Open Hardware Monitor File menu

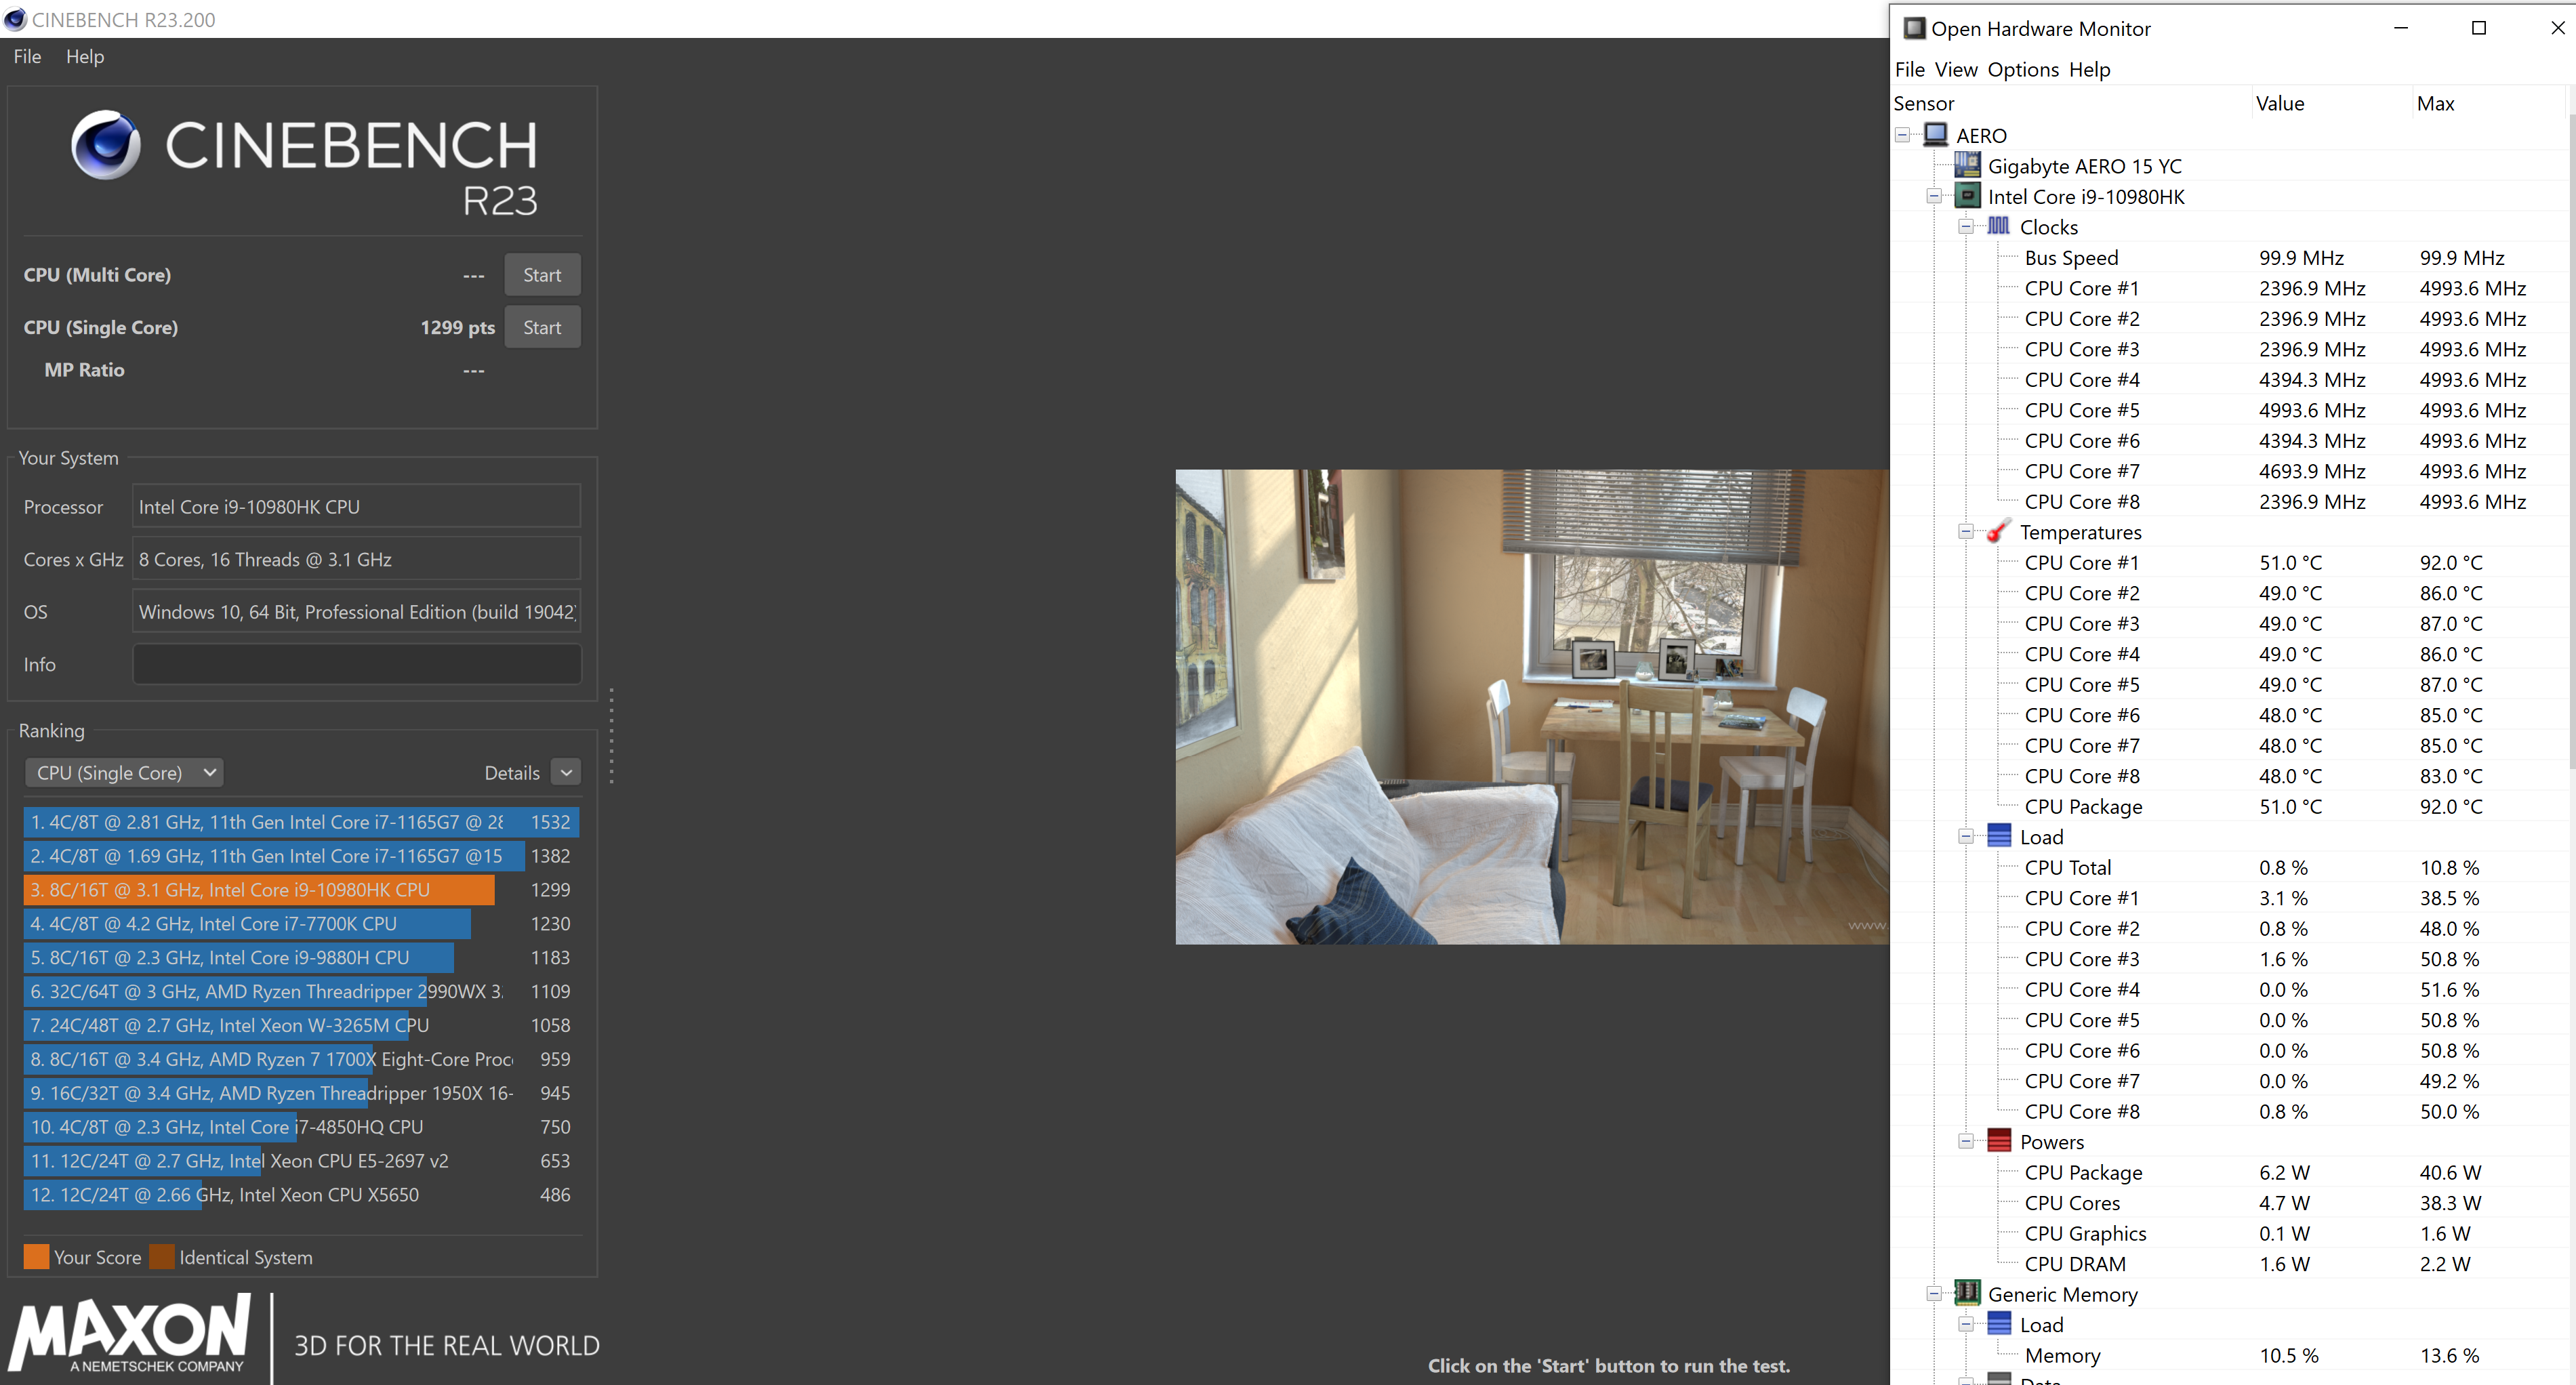click(x=1909, y=69)
